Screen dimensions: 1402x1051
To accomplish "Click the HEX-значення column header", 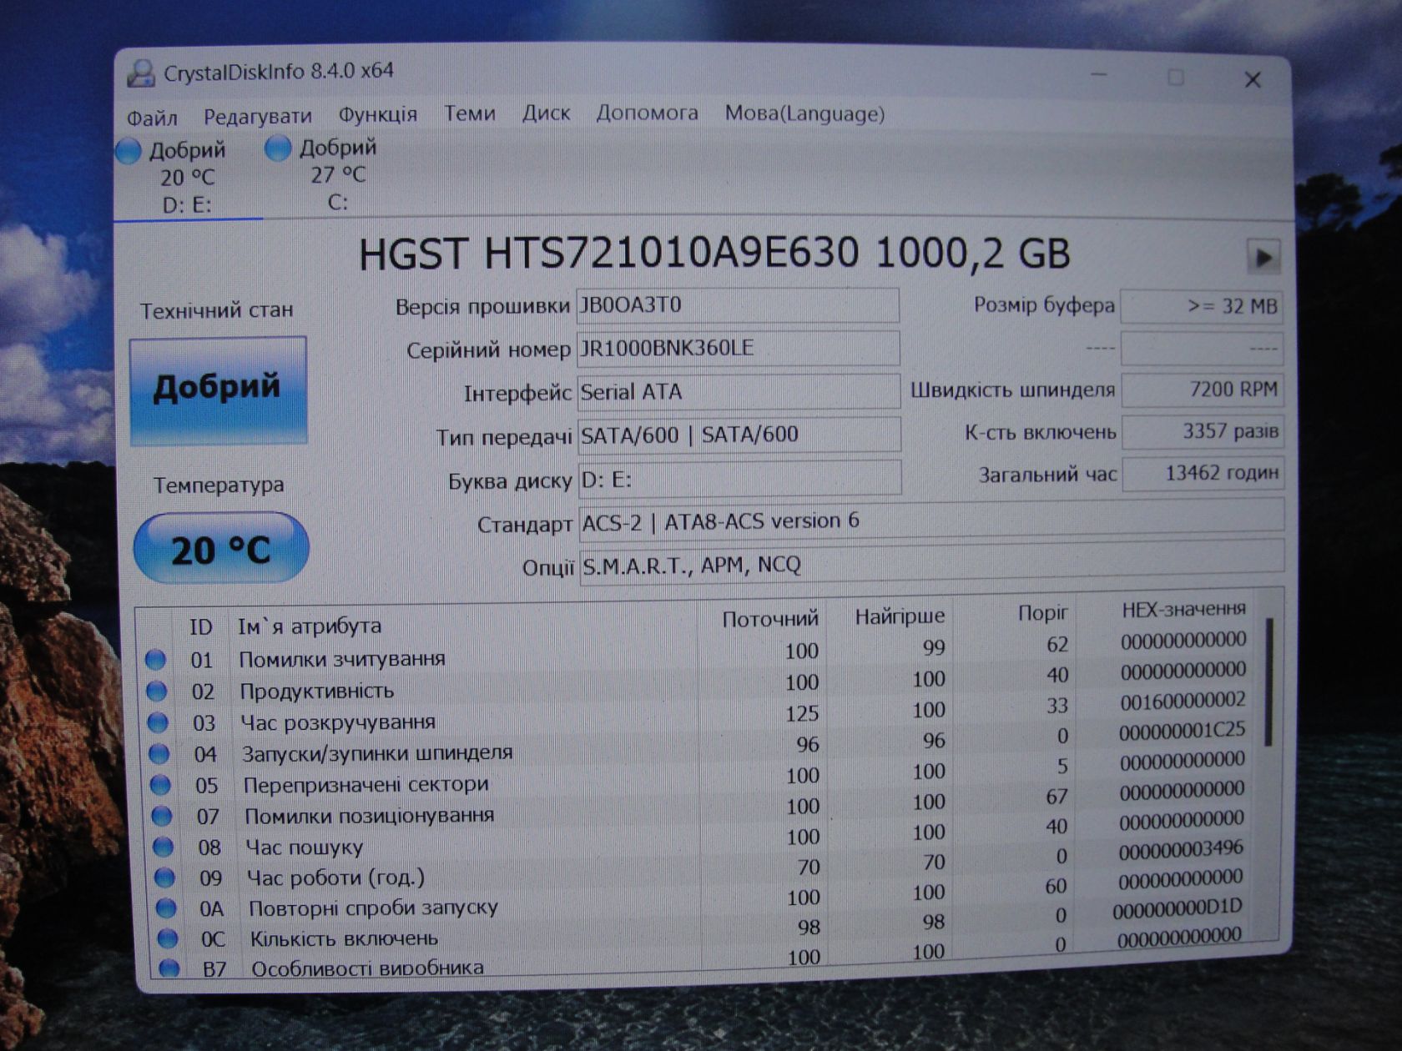I will (1183, 610).
